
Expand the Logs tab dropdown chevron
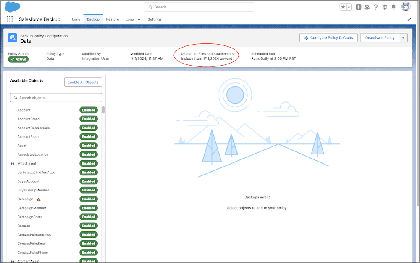click(x=139, y=19)
